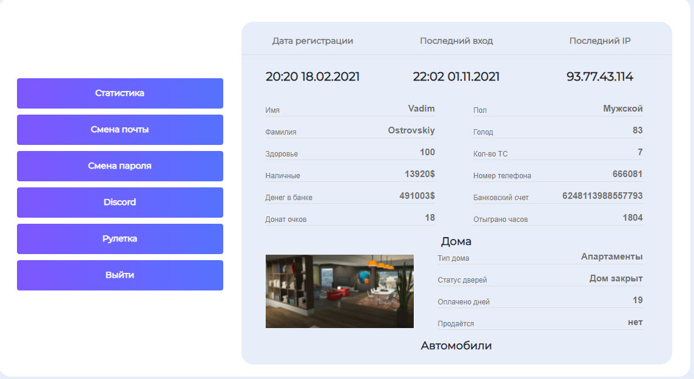Click the registration date 20:20 18.02.2021
Screen dimensions: 694x379
pos(312,77)
